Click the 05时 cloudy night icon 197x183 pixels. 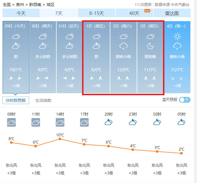click(182, 122)
